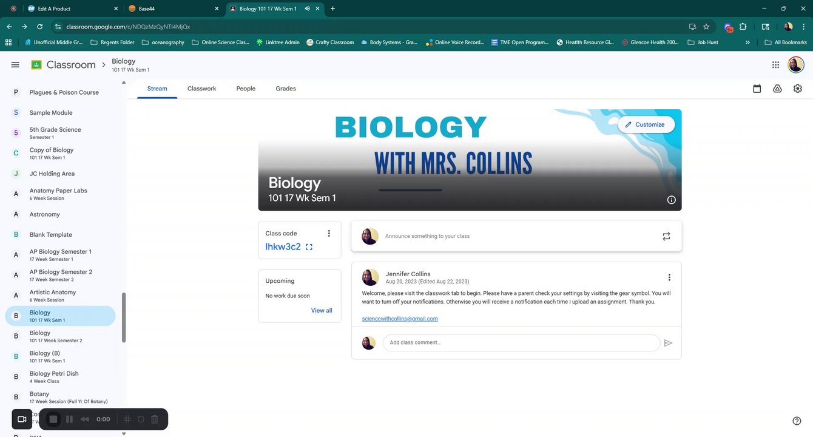
Task: Pause the screen recording
Action: coord(69,419)
